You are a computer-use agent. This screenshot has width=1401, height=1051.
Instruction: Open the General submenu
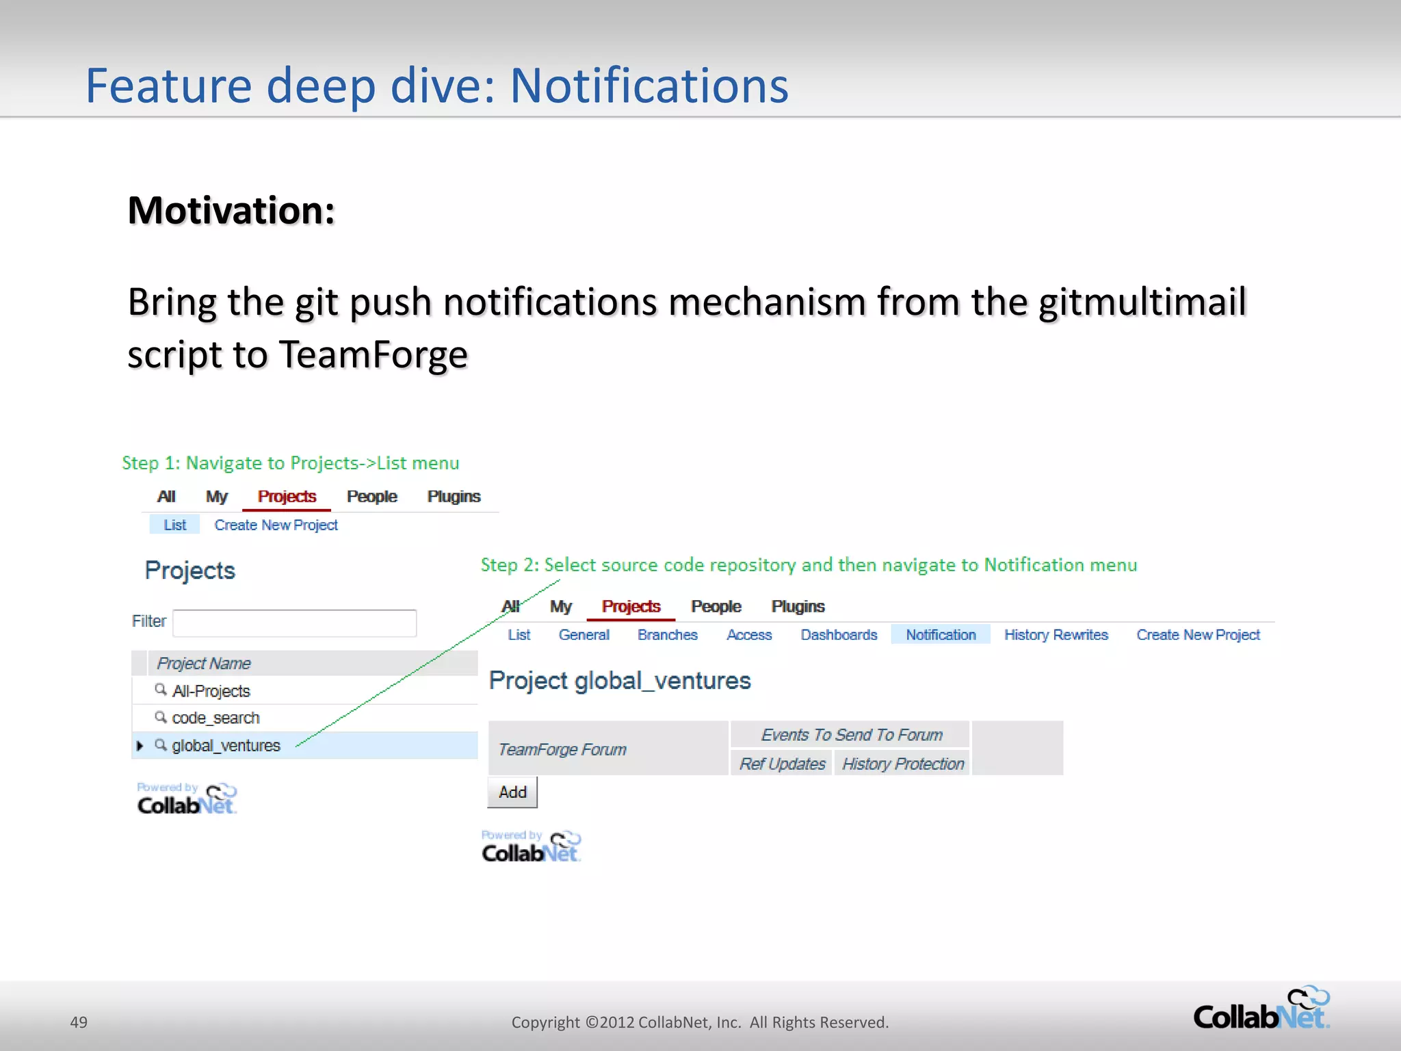584,635
